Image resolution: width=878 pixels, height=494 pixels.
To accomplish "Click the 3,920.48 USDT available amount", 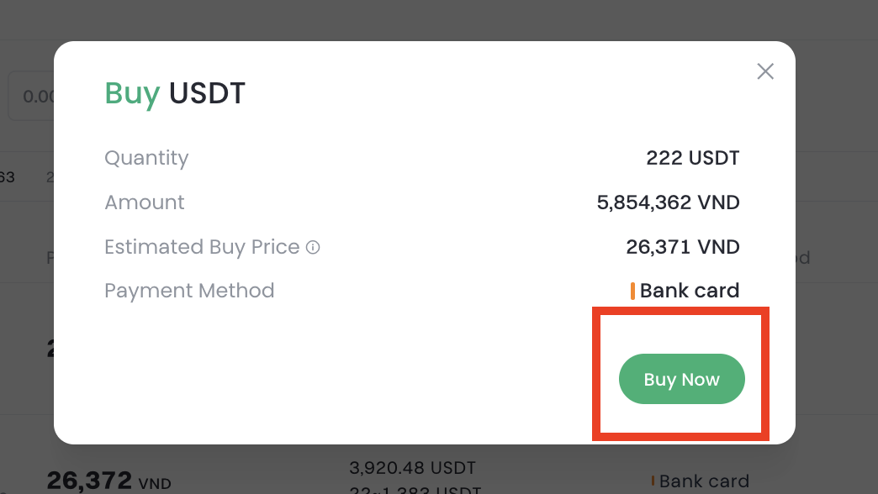I will click(x=412, y=467).
